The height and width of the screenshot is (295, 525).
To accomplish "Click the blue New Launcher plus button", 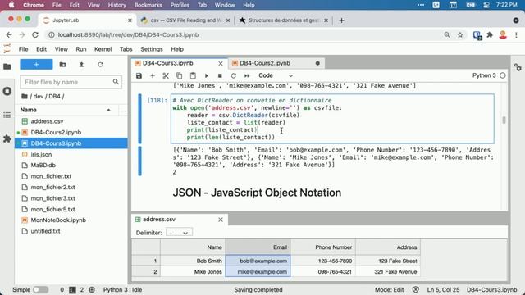I will pos(36,64).
